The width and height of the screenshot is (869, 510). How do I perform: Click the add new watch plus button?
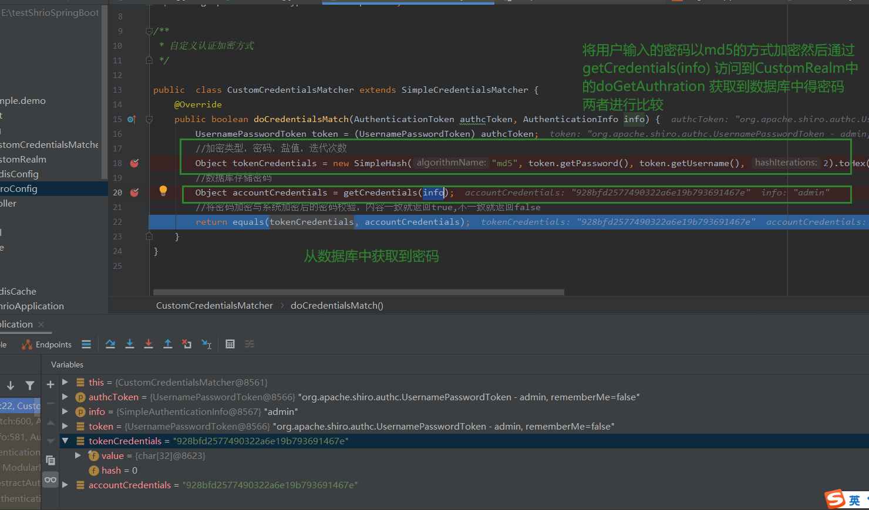[50, 384]
